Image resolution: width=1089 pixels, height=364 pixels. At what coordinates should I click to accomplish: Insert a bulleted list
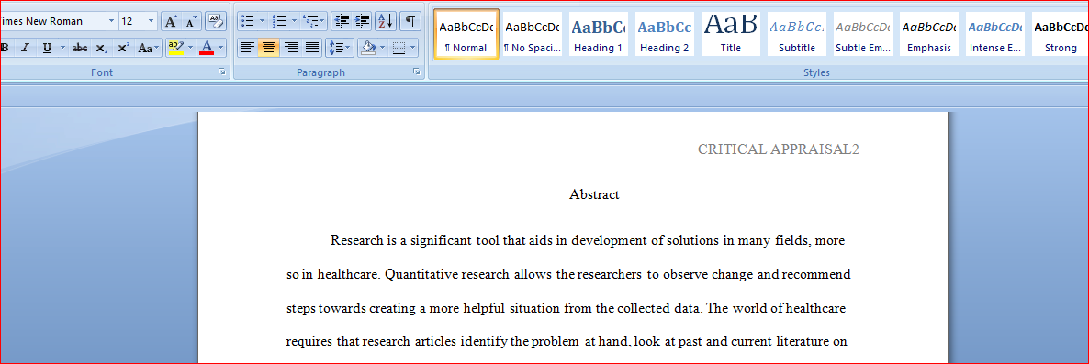point(247,21)
